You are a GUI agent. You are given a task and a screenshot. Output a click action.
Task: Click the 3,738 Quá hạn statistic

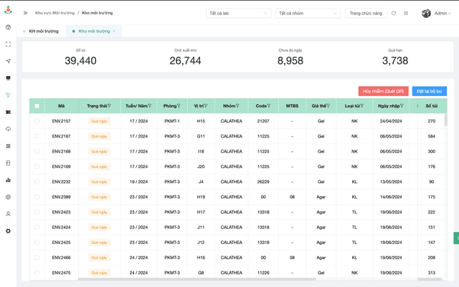pyautogui.click(x=395, y=61)
